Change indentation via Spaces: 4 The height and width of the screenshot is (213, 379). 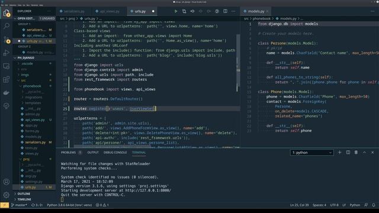pyautogui.click(x=319, y=205)
